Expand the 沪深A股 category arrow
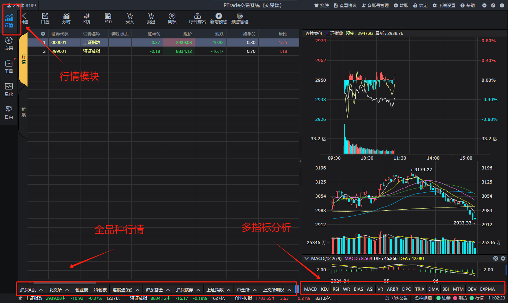 pos(41,290)
